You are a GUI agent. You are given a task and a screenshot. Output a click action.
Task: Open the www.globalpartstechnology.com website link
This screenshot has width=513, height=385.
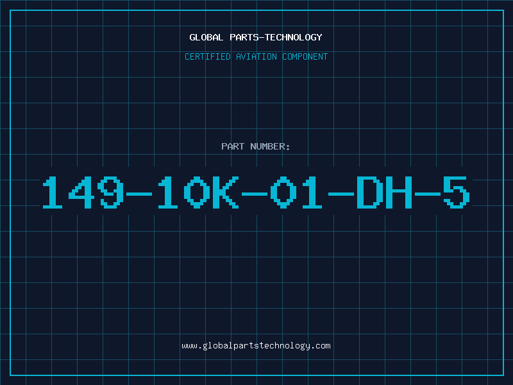click(256, 346)
